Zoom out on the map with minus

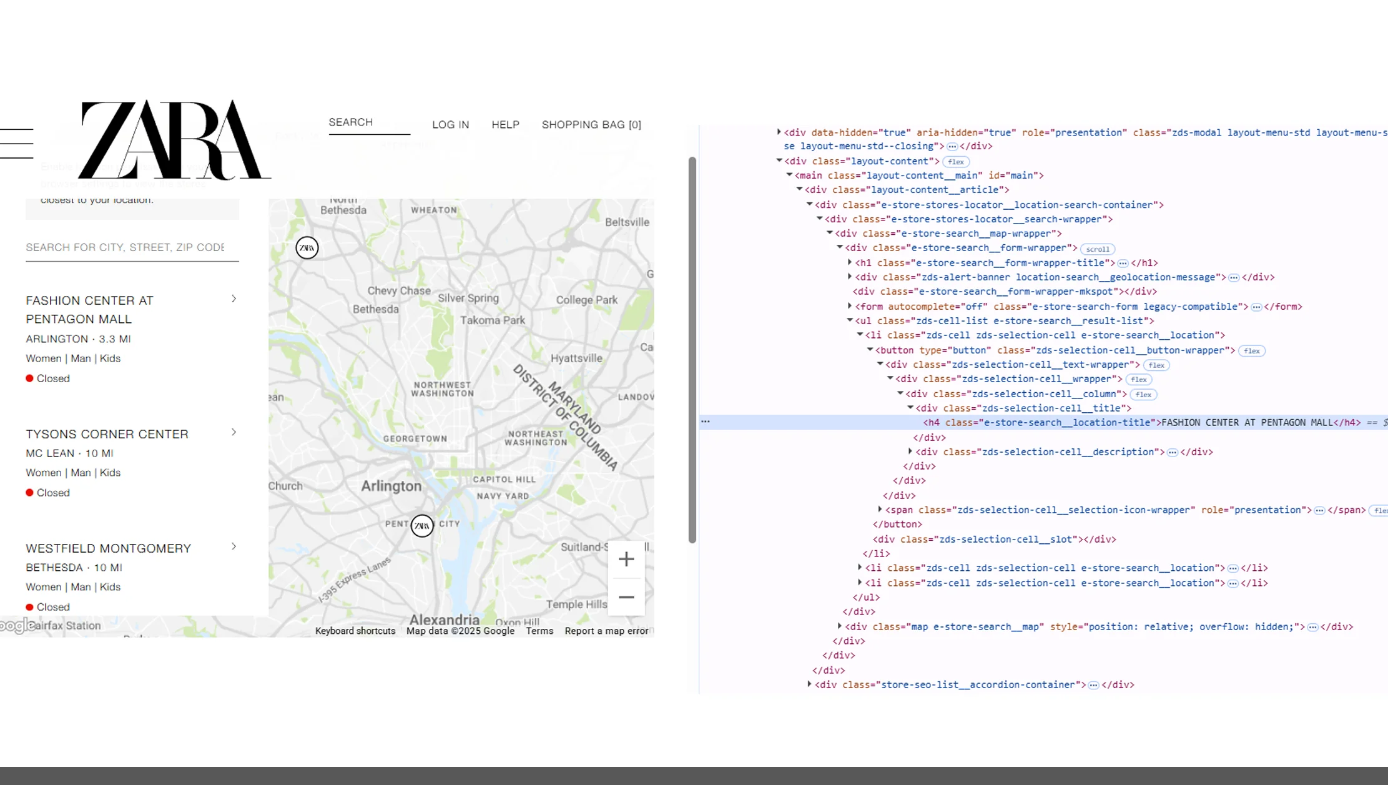pos(626,597)
